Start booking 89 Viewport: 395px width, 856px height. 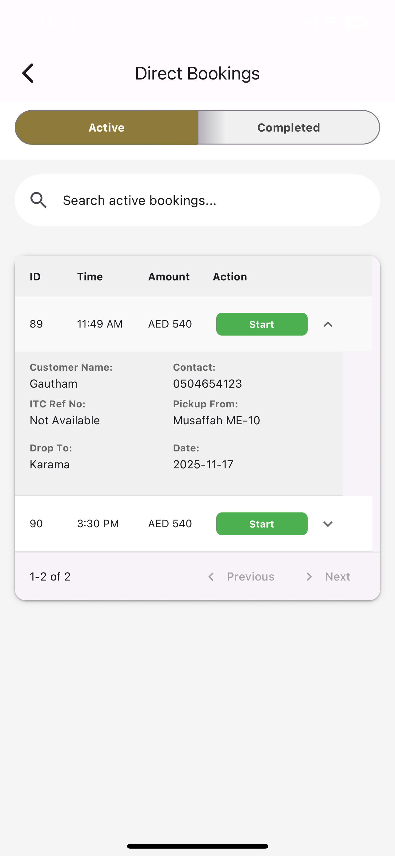(x=262, y=324)
